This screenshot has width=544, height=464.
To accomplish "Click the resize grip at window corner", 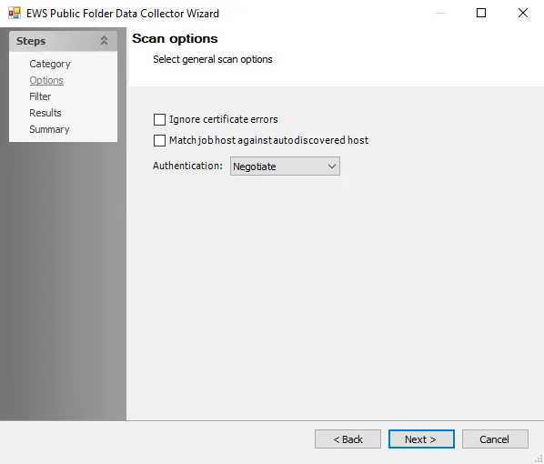I will [x=539, y=459].
